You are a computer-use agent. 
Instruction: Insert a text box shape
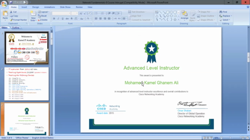[x=157, y=12]
